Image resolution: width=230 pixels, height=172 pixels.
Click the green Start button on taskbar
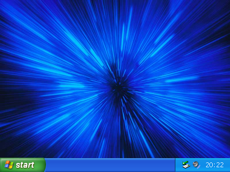point(23,165)
